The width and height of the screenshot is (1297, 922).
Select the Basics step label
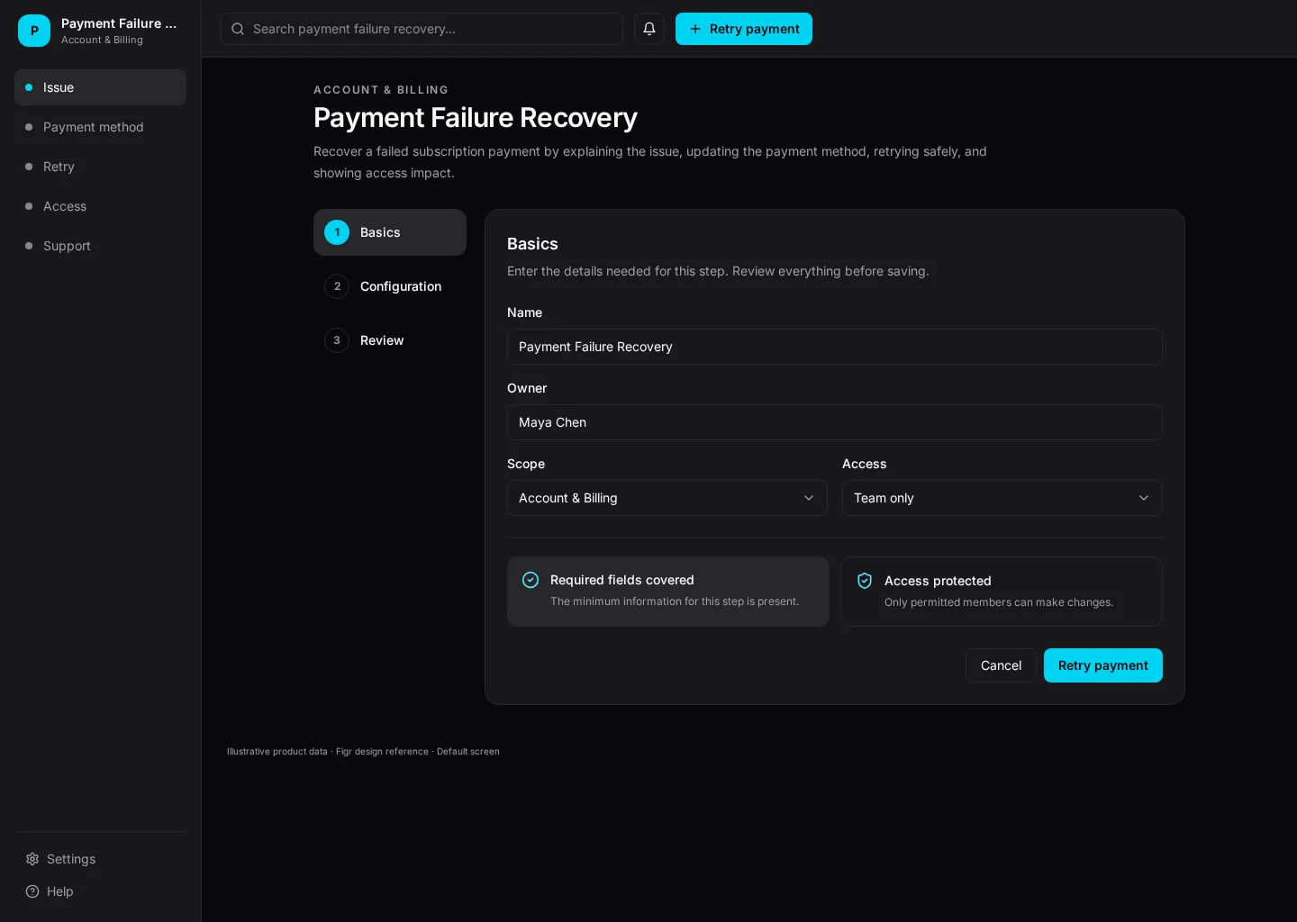point(380,232)
